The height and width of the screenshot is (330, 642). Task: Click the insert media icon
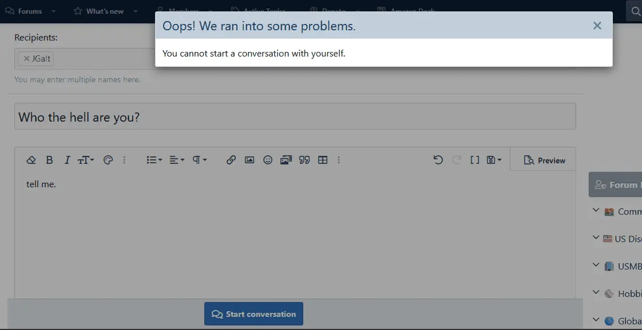tap(286, 160)
